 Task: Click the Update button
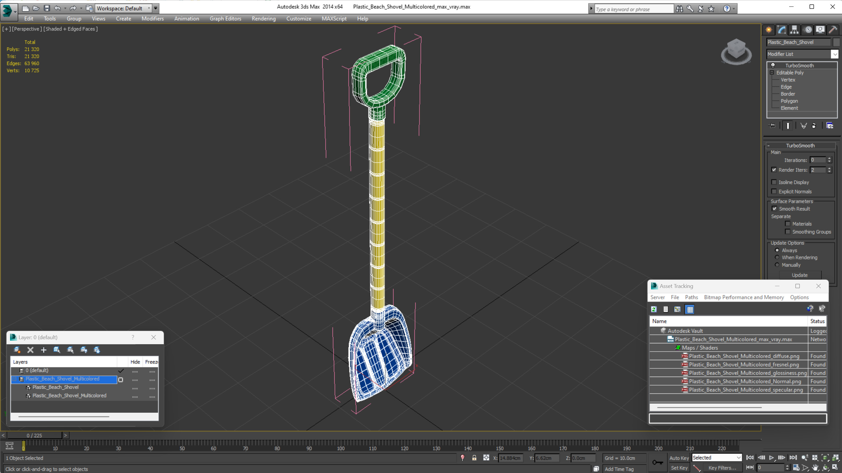(x=800, y=275)
